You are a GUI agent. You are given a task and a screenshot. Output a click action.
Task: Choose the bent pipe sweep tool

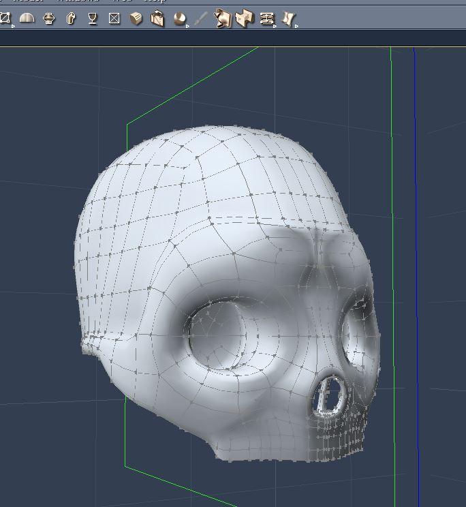71,18
